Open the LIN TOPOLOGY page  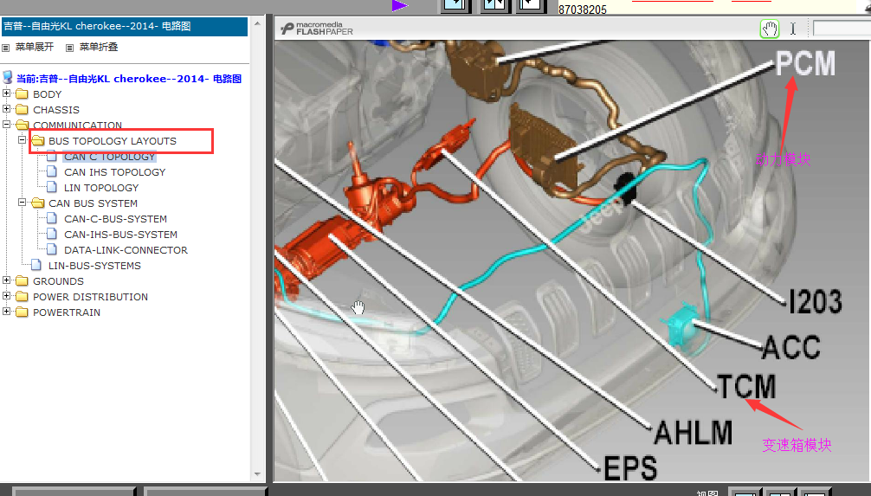click(101, 188)
